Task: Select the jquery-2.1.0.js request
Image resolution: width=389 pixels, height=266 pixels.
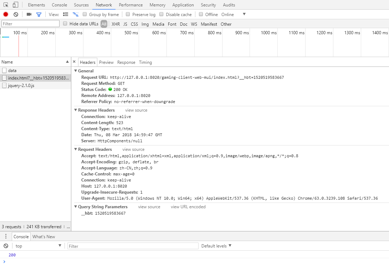Action: tap(21, 86)
